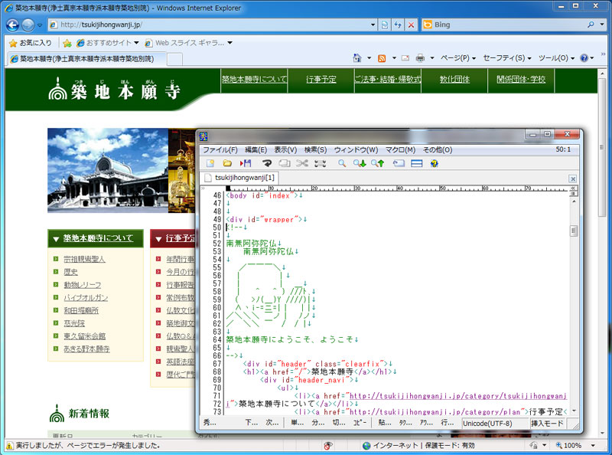
Task: Open the 表示(V) menu in the editor
Action: point(285,149)
